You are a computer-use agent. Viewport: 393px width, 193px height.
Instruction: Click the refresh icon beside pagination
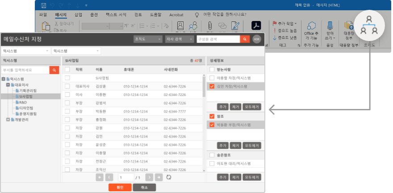pyautogui.click(x=169, y=177)
